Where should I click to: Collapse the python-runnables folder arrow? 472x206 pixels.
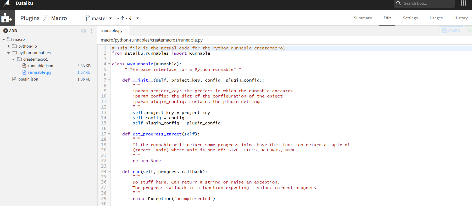coord(8,53)
